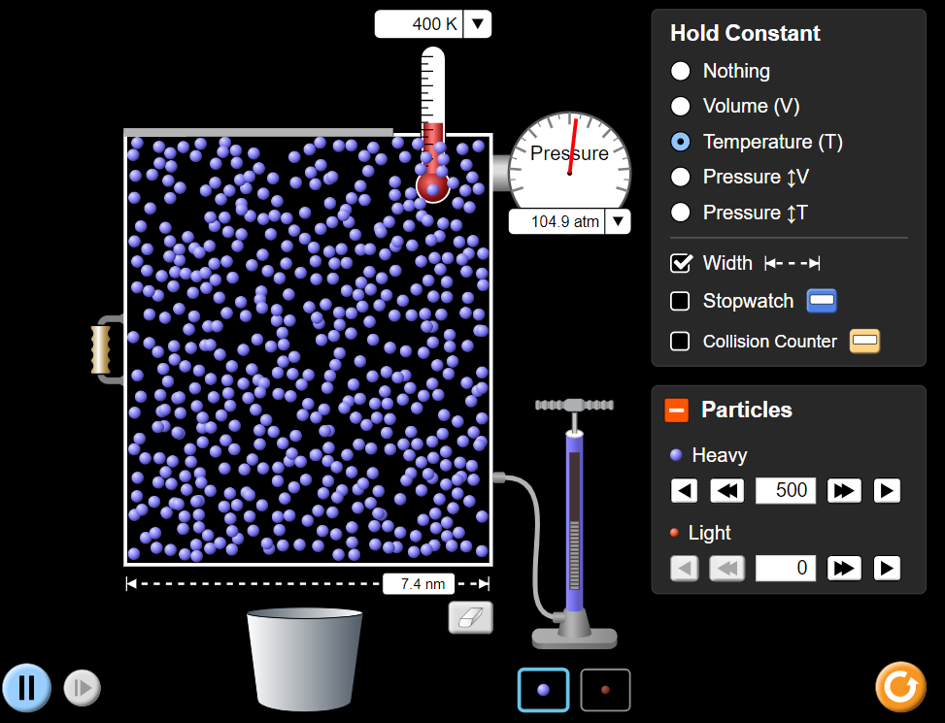Enable the Stopwatch checkbox

[x=681, y=301]
